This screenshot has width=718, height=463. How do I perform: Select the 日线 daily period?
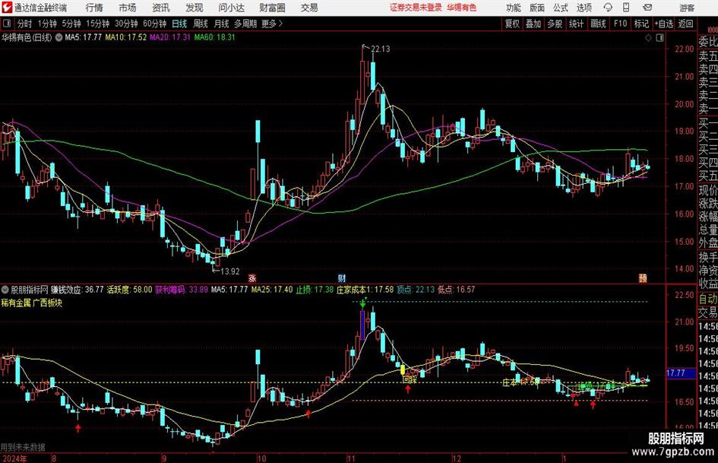[179, 24]
